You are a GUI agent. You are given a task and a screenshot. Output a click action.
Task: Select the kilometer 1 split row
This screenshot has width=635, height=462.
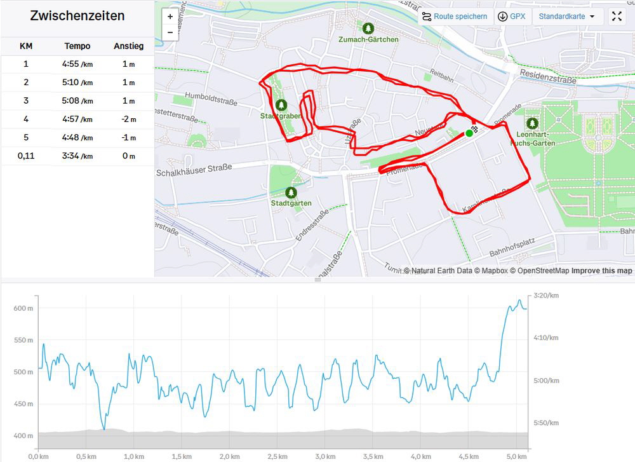(77, 64)
